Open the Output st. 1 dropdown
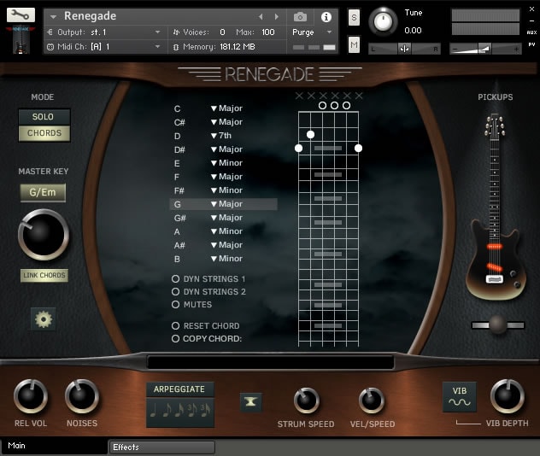Viewport: 540px width, 456px height. pos(157,32)
